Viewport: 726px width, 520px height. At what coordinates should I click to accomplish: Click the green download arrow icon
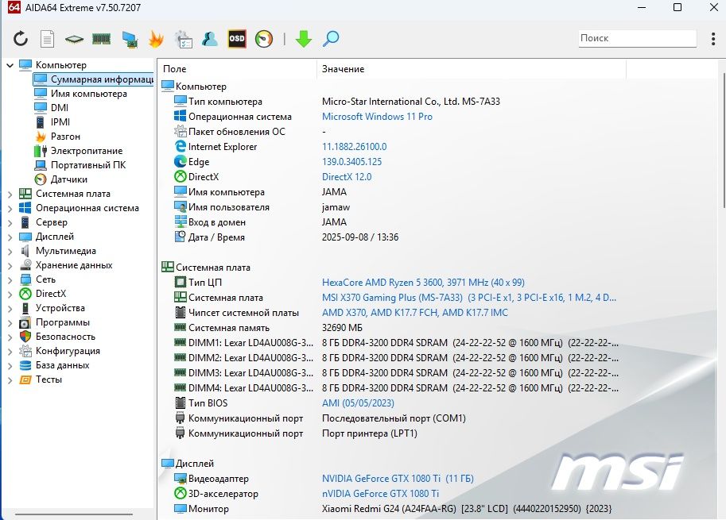(304, 39)
